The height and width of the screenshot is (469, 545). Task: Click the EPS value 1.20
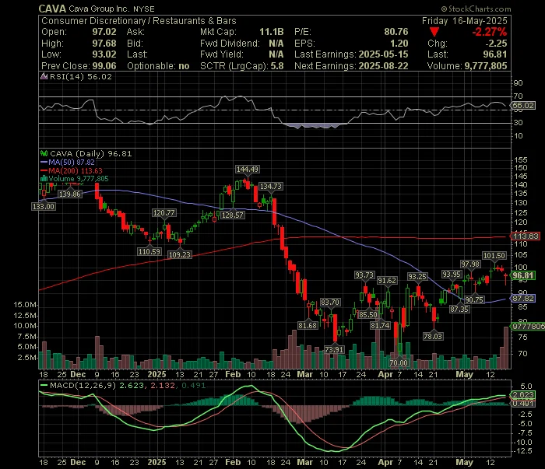tap(399, 44)
